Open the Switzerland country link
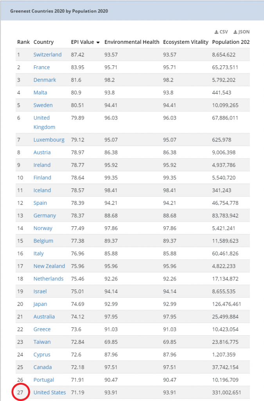This screenshot has width=264, height=401. (x=47, y=55)
